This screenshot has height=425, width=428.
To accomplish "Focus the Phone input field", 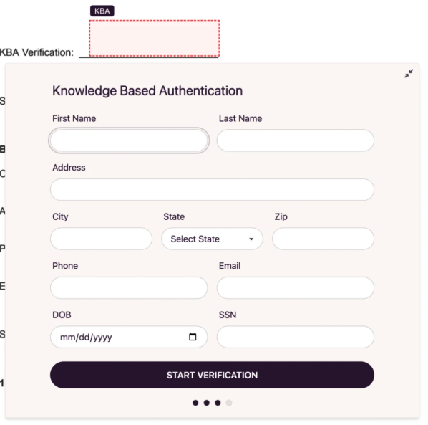I will click(x=129, y=288).
